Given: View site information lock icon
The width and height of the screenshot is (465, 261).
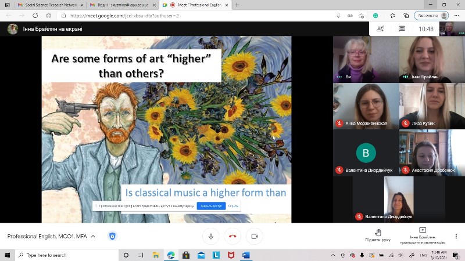Looking at the screenshot, I should coord(63,16).
